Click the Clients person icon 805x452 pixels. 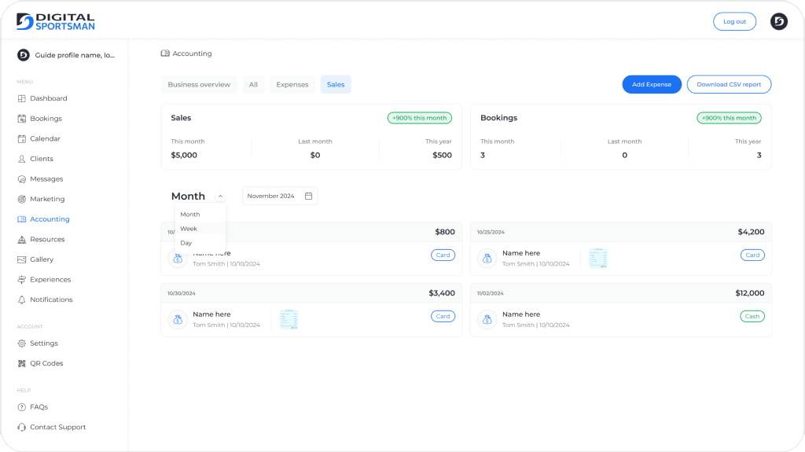[21, 159]
